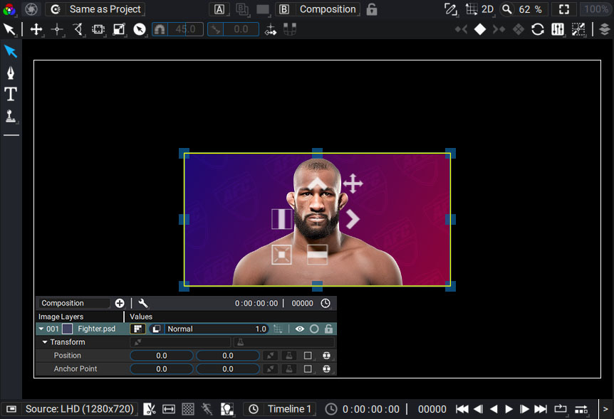This screenshot has height=419, width=614.
Task: Select the Text tool
Action: tap(11, 94)
